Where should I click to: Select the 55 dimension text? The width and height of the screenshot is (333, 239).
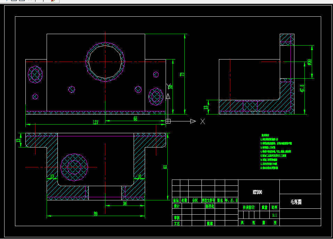click(x=135, y=119)
